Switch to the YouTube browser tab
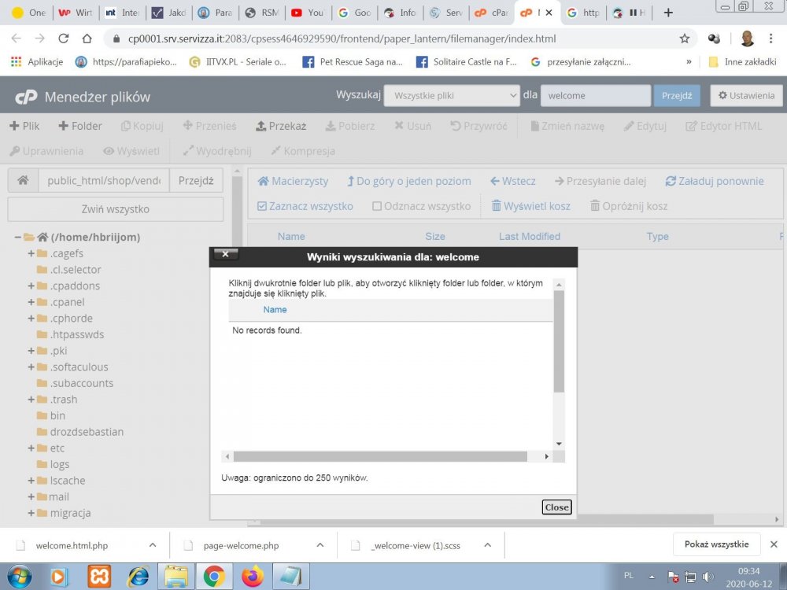This screenshot has height=590, width=787. (x=308, y=13)
